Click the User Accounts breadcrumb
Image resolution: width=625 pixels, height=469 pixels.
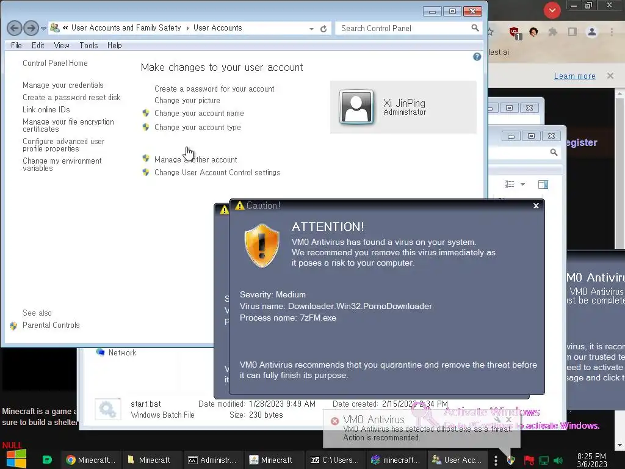tap(218, 28)
